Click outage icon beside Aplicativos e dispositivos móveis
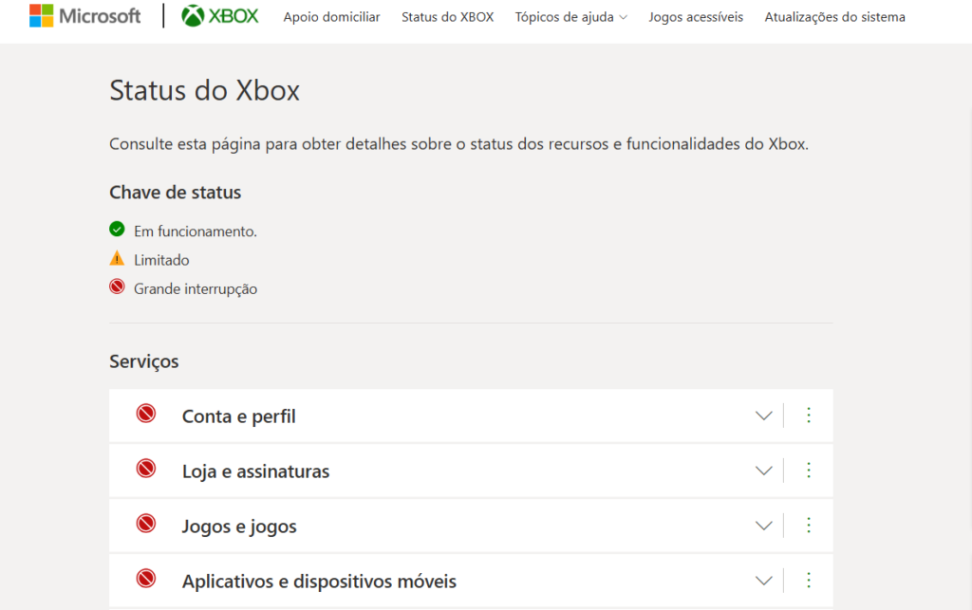This screenshot has width=972, height=610. click(145, 579)
